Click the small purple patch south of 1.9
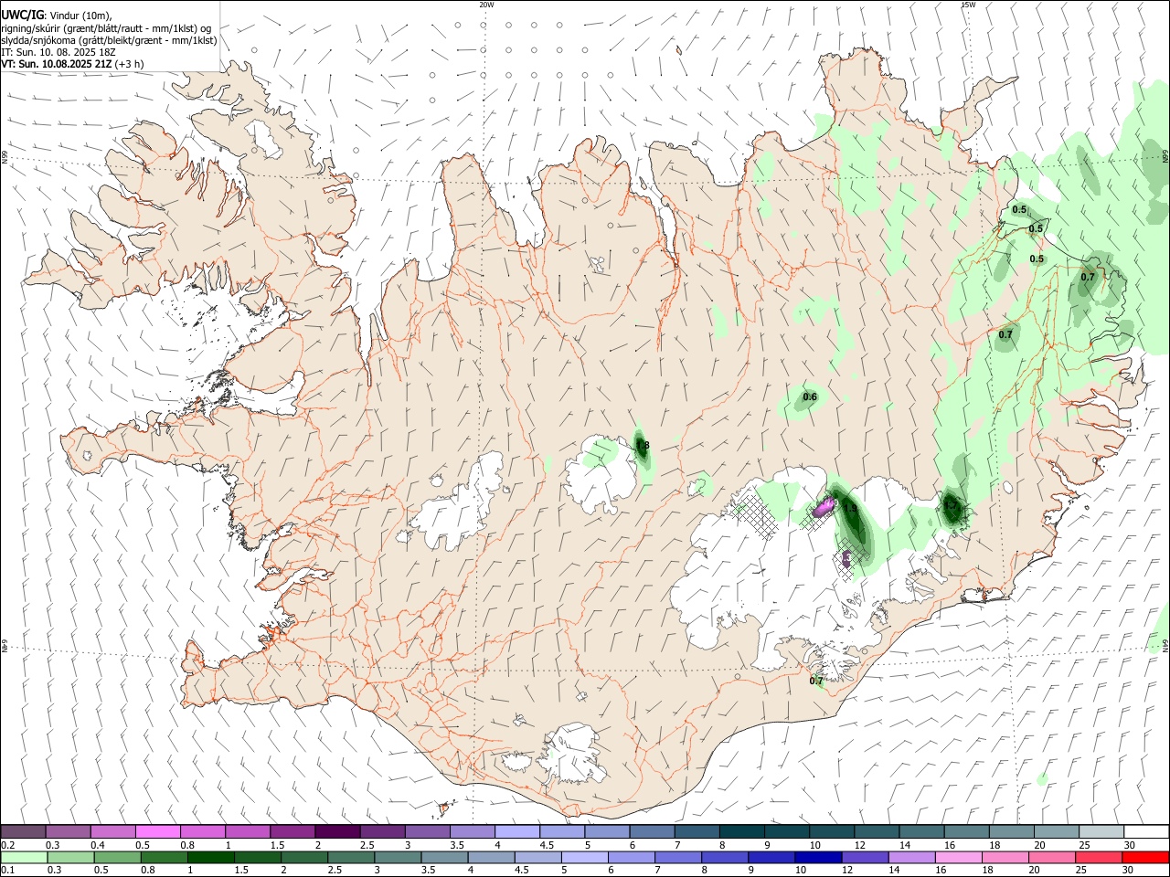Viewport: 1170px width, 877px height. coord(846,559)
